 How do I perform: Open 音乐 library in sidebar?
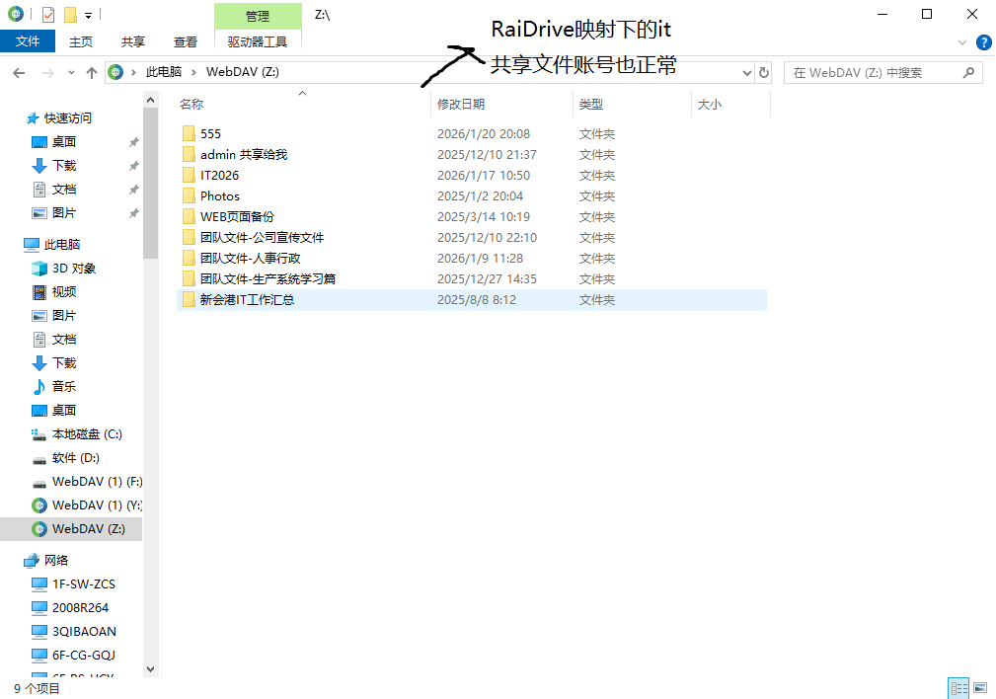[63, 386]
